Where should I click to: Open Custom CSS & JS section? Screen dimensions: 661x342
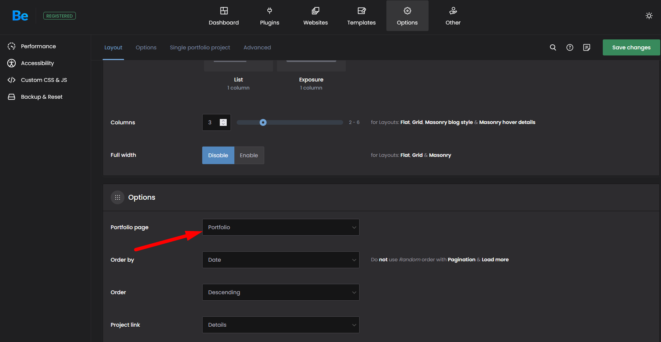(x=44, y=80)
